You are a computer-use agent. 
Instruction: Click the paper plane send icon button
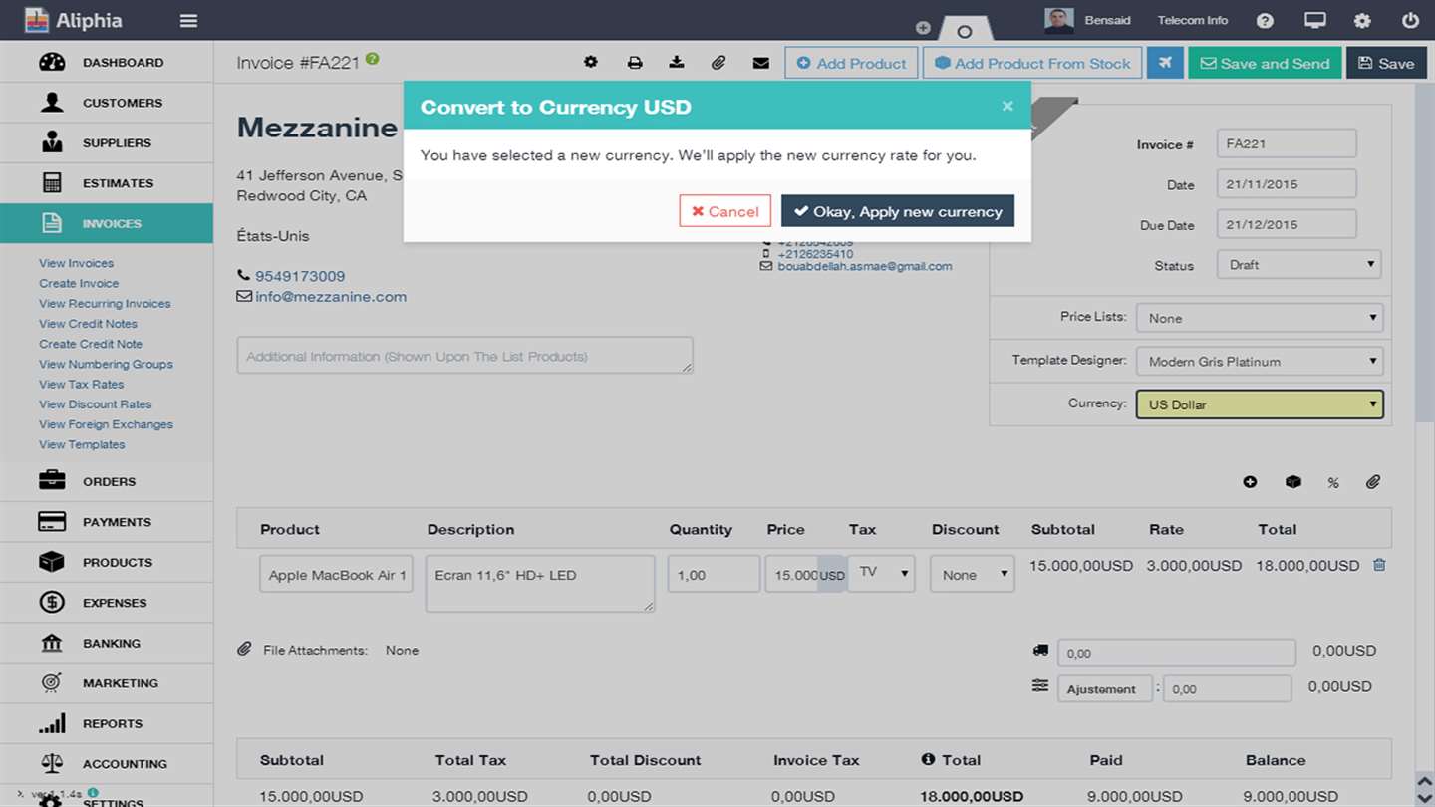(1165, 63)
